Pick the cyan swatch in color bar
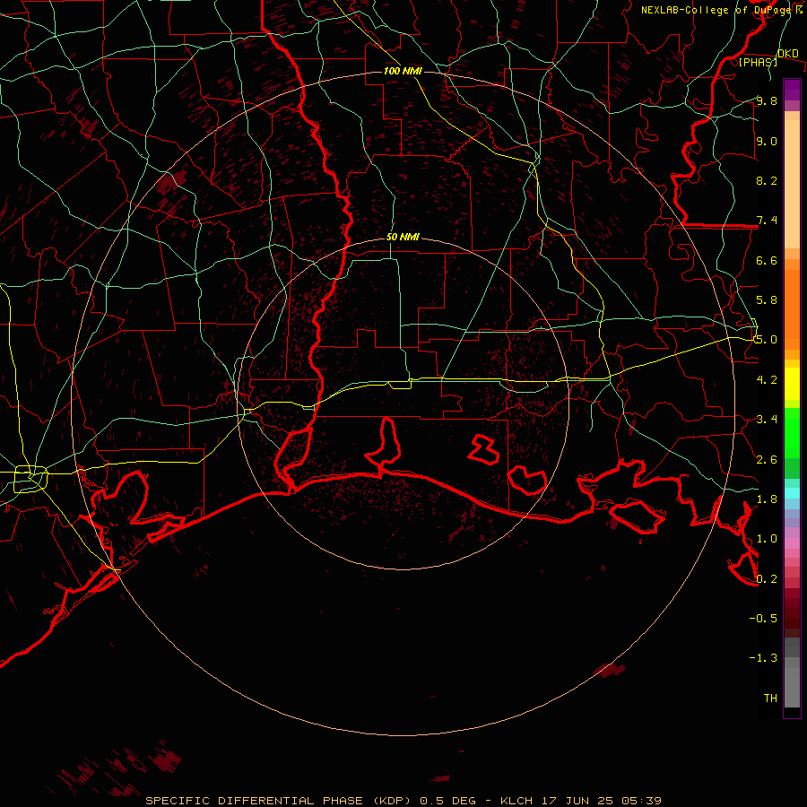The height and width of the screenshot is (807, 807). [x=792, y=493]
